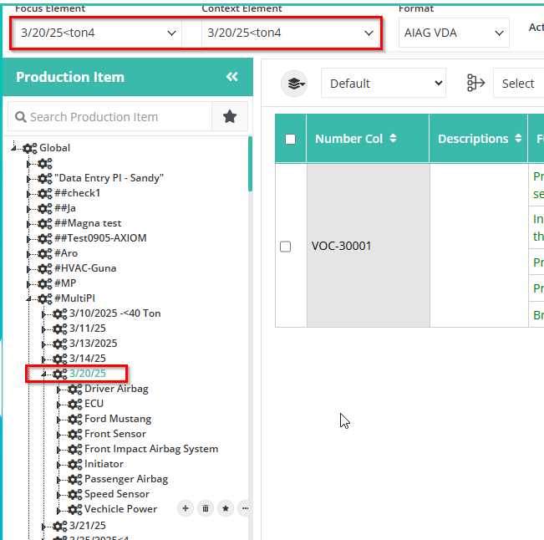Click gear icon of #MultiPI node

45,298
